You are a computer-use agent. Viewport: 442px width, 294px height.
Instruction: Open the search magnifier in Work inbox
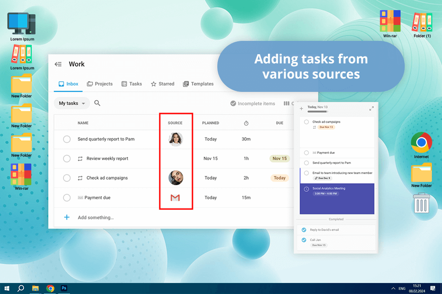[97, 103]
